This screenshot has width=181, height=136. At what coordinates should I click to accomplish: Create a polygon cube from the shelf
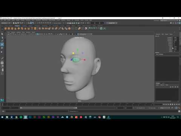pyautogui.click(x=9, y=29)
